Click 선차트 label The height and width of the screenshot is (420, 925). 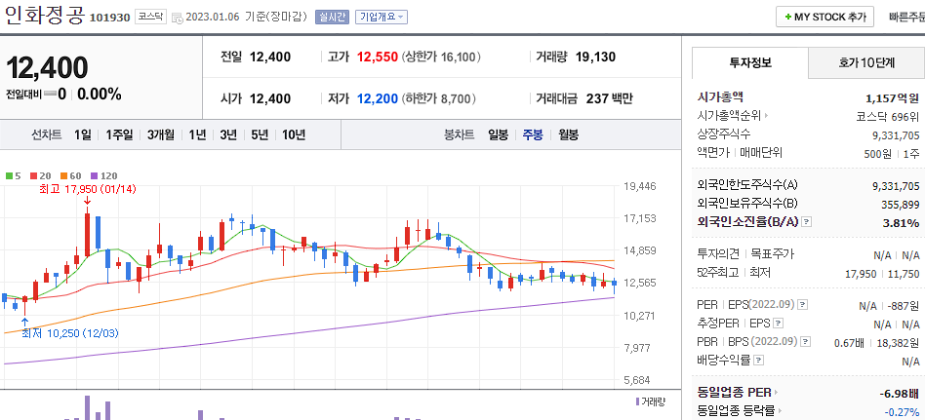(47, 134)
